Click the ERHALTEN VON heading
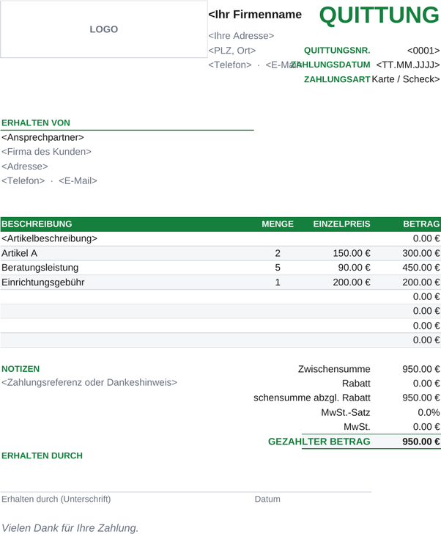This screenshot has width=441, height=534. click(x=36, y=123)
